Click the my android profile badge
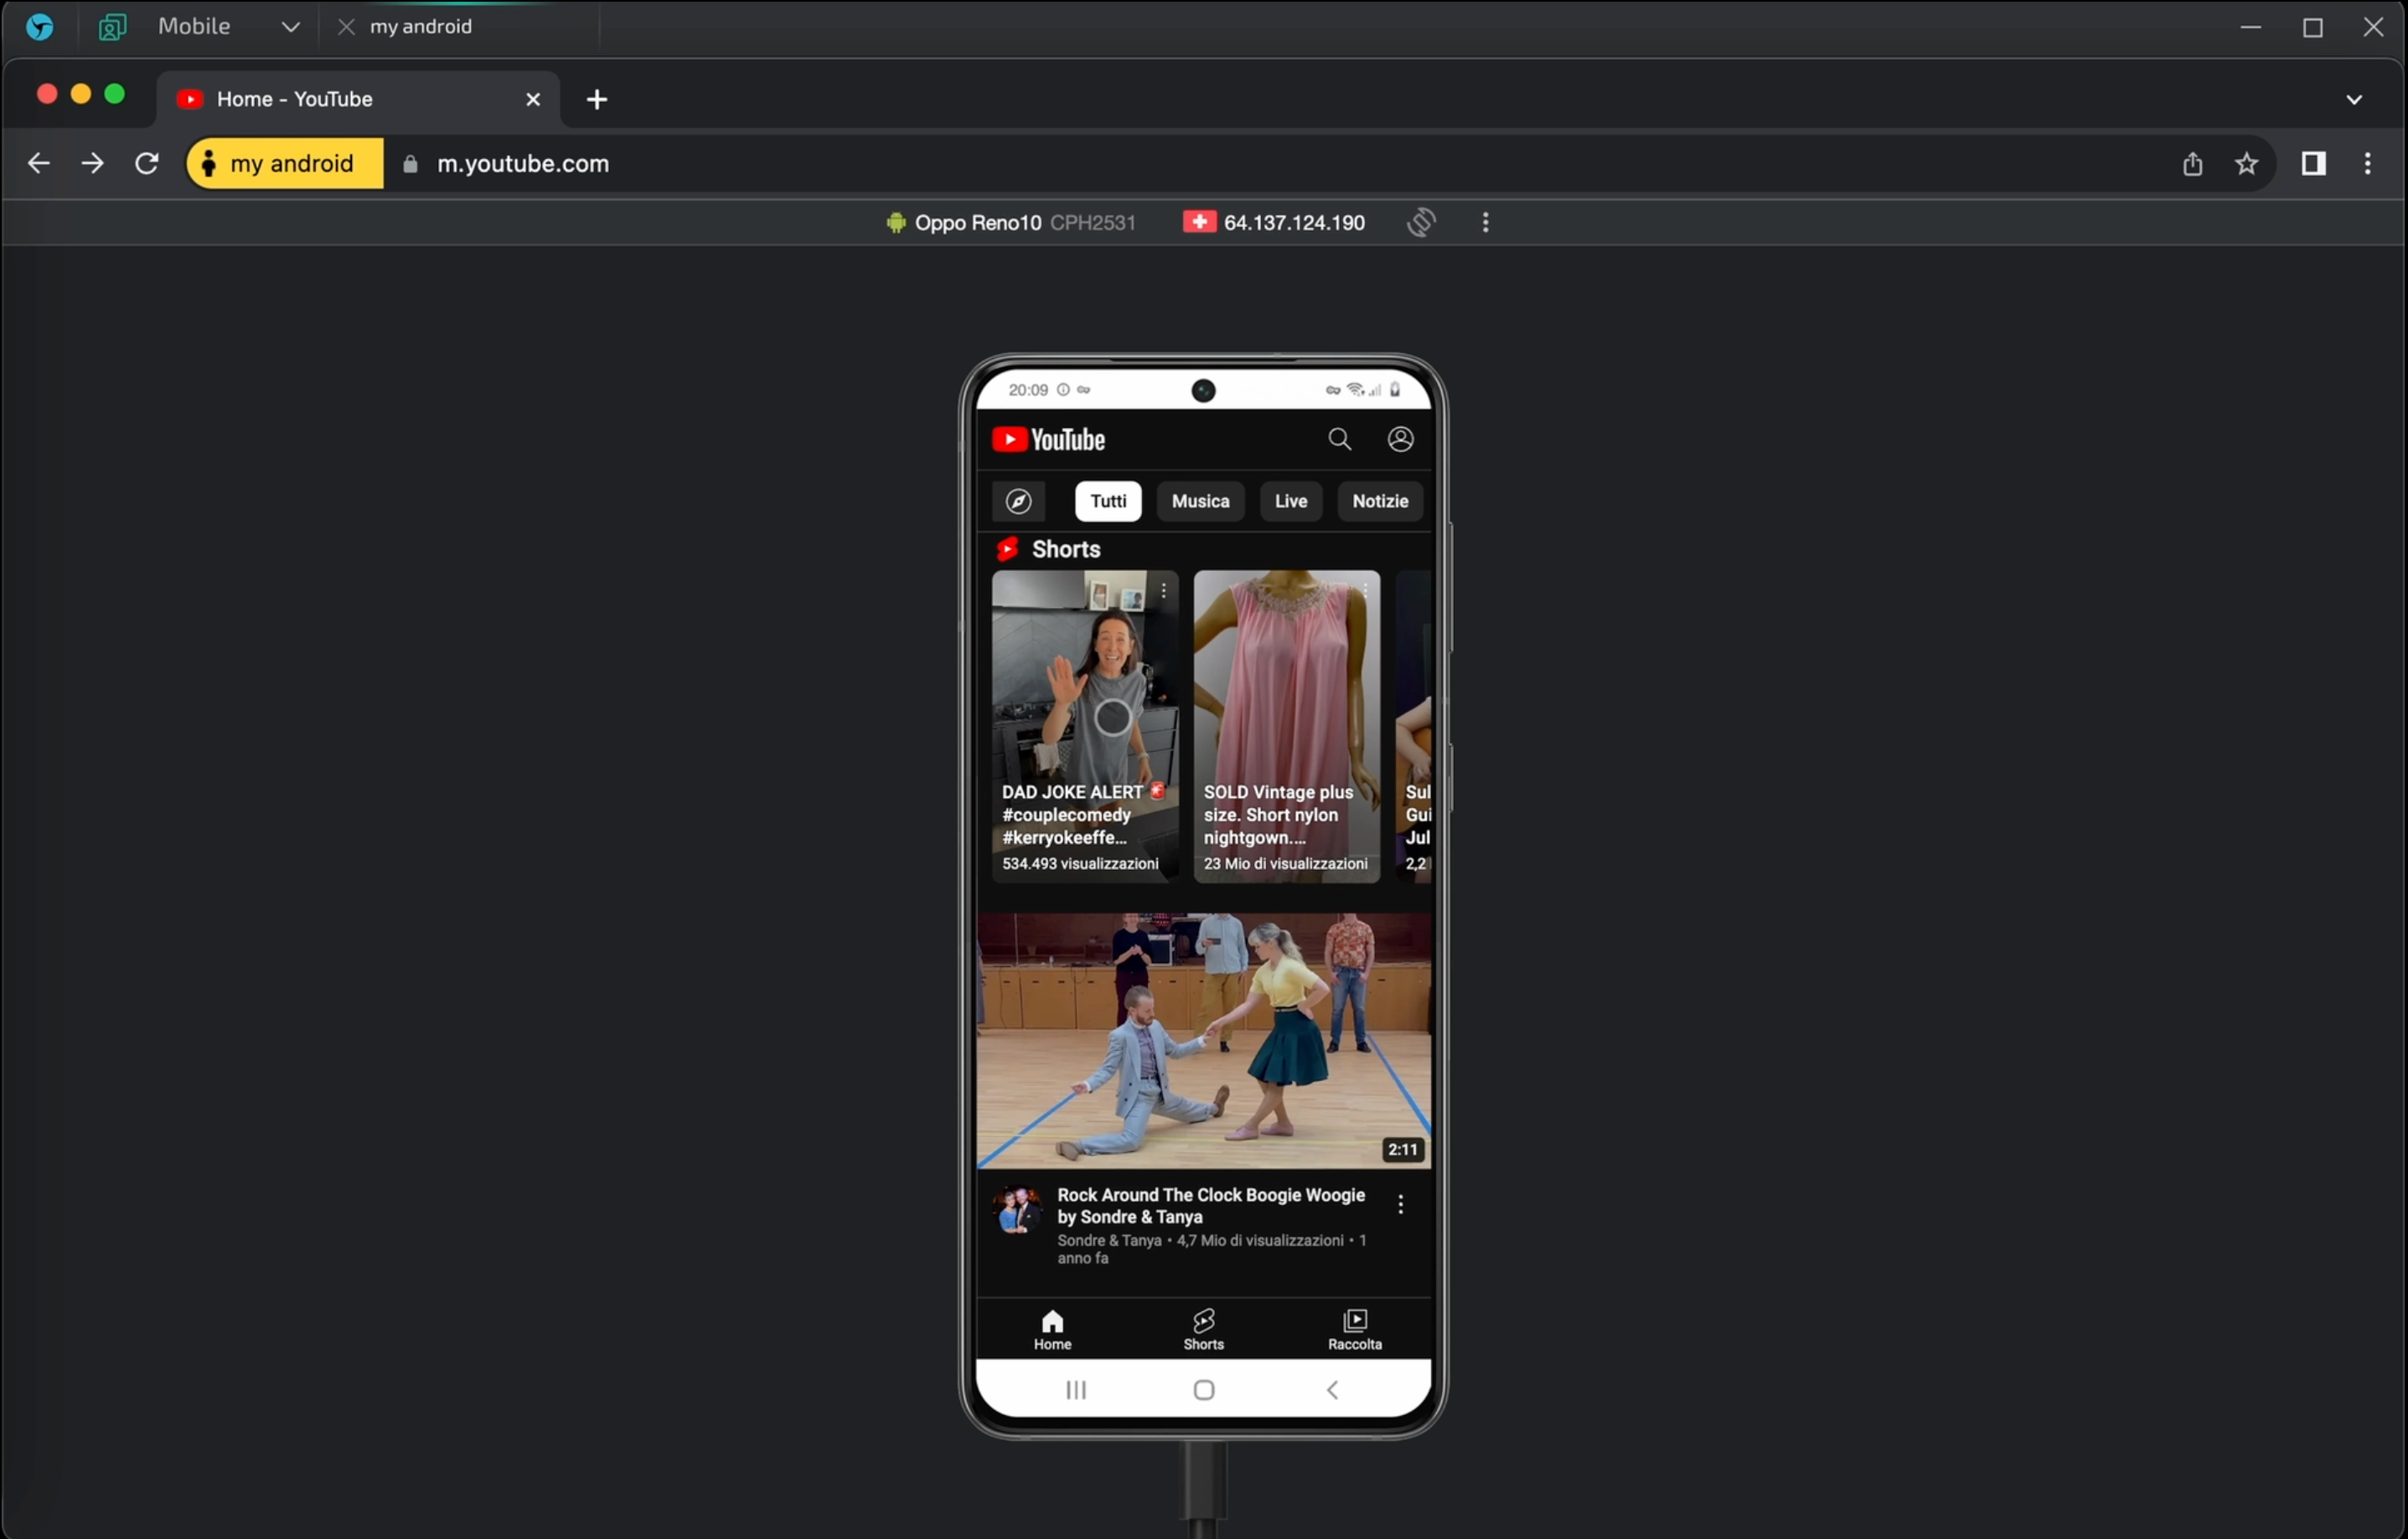 tap(285, 164)
